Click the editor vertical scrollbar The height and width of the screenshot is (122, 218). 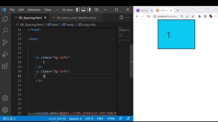pos(131,61)
